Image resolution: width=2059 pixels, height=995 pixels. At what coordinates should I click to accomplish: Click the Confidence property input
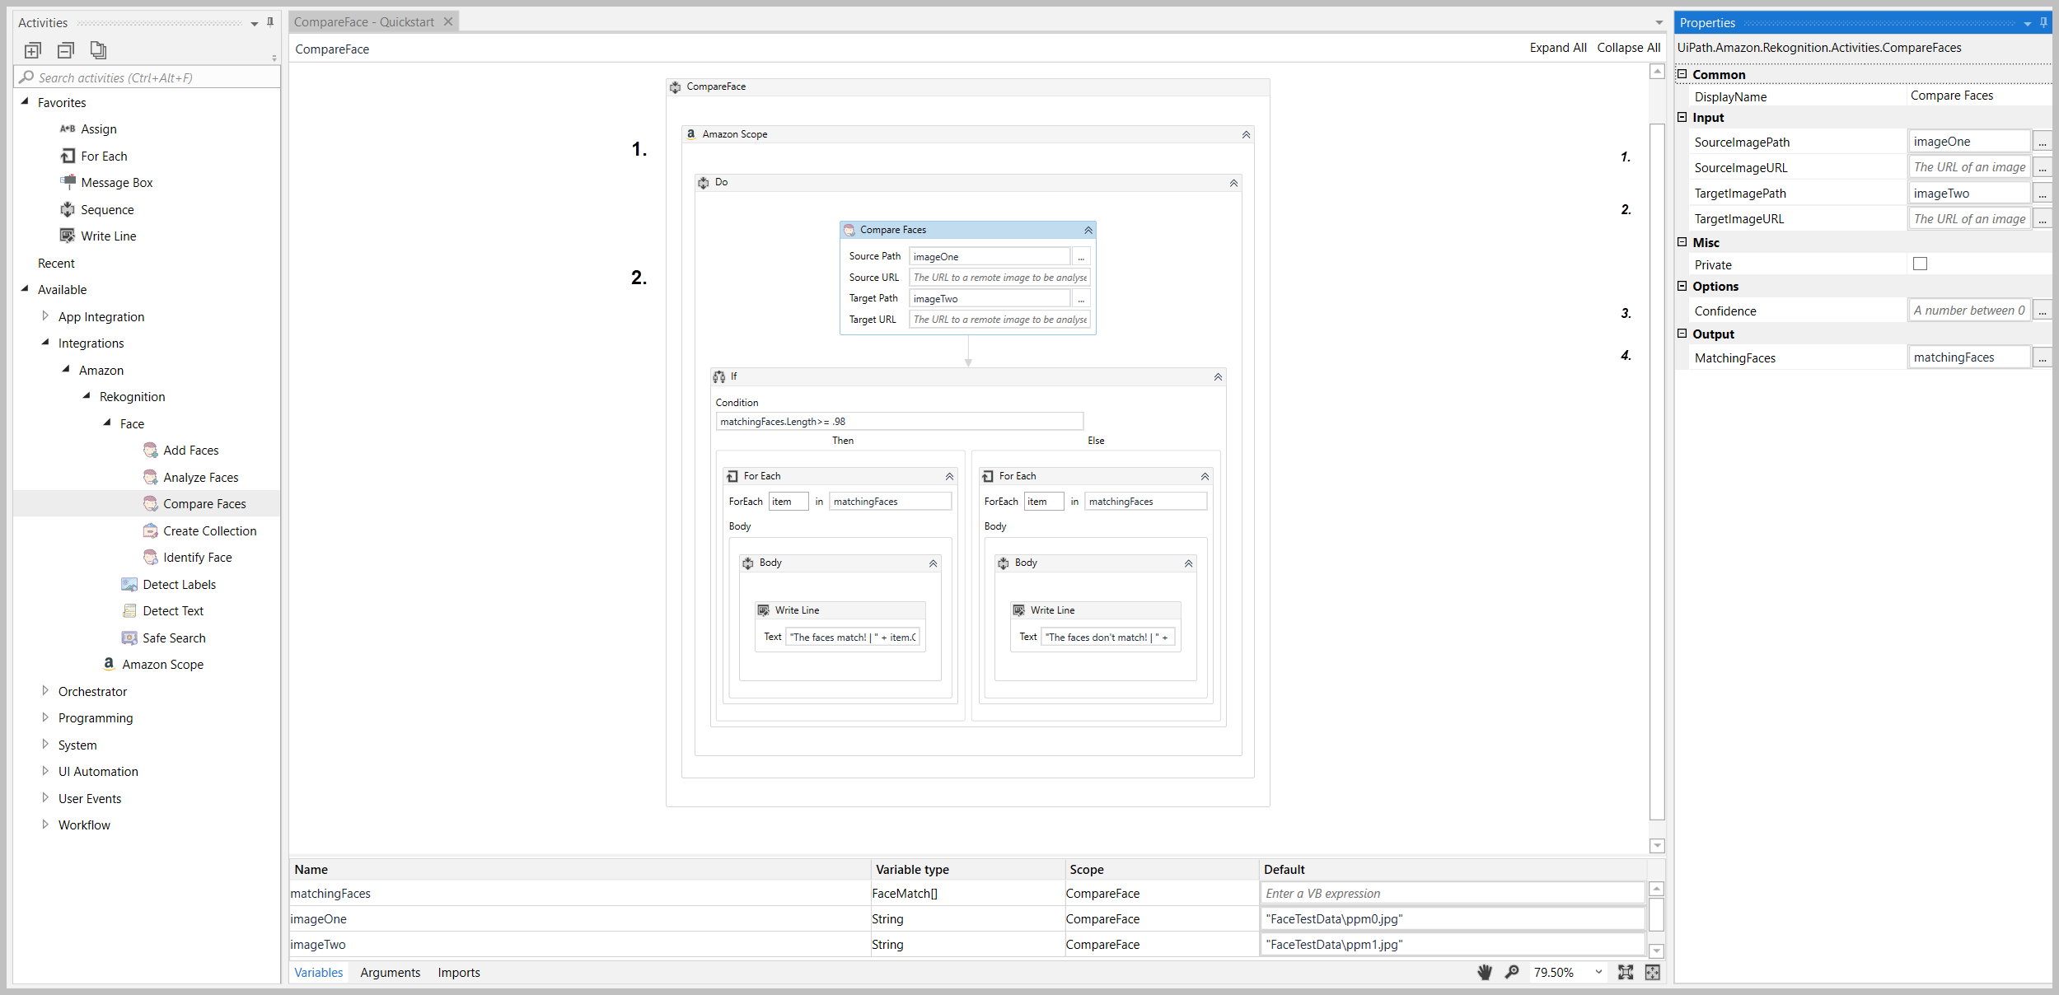click(1969, 311)
